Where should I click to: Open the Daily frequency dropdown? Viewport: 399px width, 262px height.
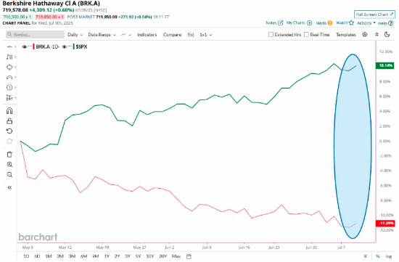click(75, 35)
